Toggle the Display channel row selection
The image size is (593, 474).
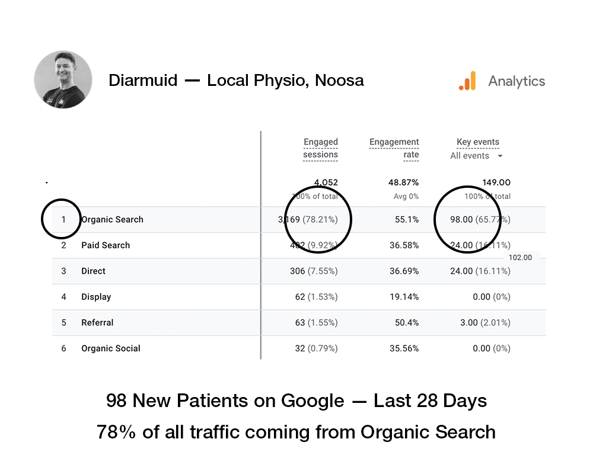[95, 297]
